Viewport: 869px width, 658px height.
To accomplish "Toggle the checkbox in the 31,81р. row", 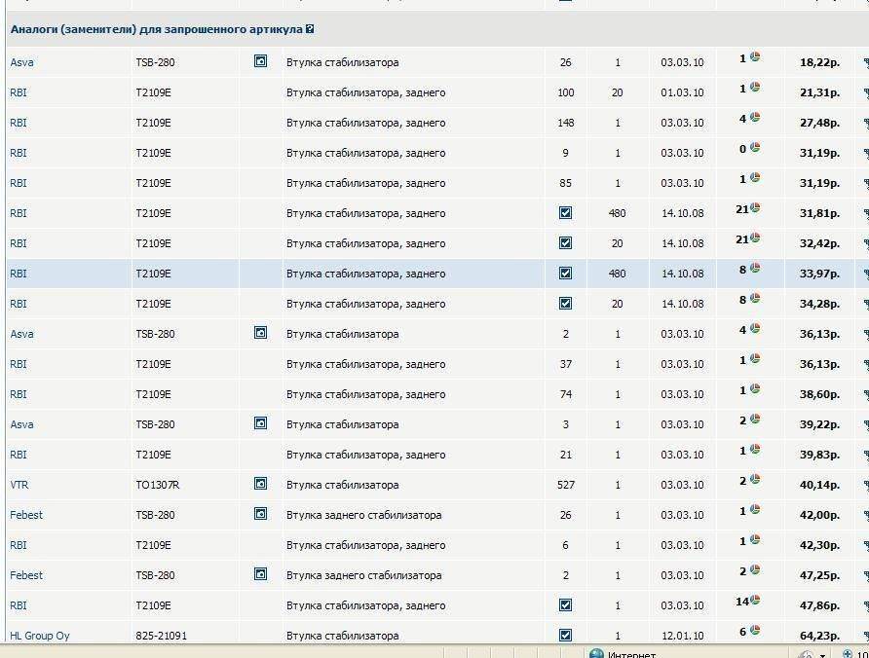I will [566, 213].
